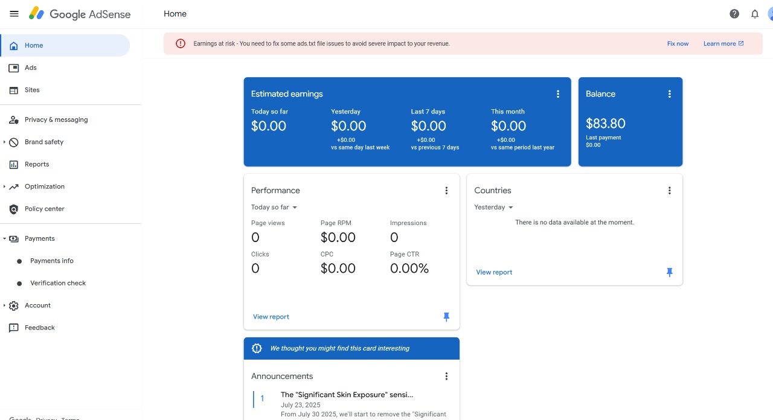The height and width of the screenshot is (420, 773).
Task: Click the Page CTR 0.00% value
Action: click(409, 269)
